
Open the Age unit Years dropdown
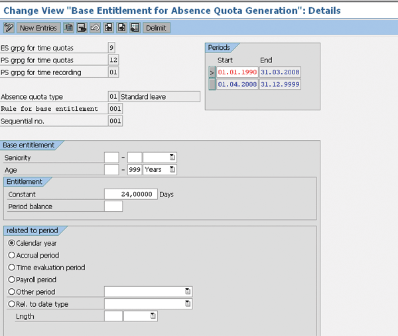[x=172, y=169]
